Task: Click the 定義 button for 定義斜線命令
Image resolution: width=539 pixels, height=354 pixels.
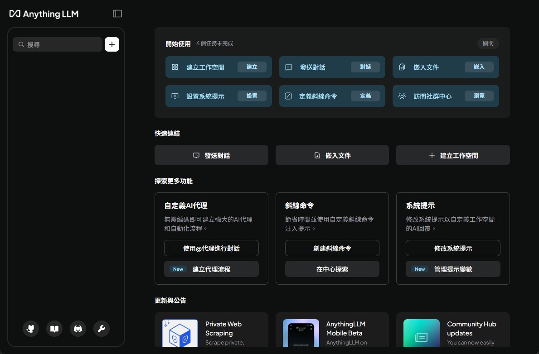Action: 365,96
